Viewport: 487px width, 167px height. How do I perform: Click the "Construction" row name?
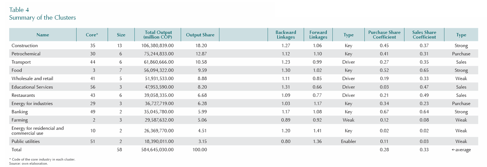tap(25, 46)
